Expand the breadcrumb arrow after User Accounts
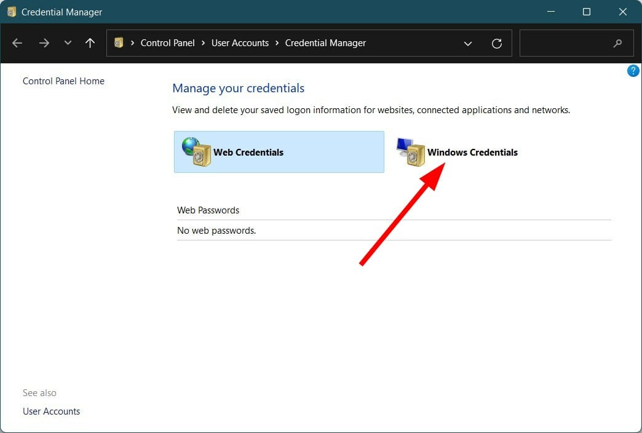This screenshot has height=433, width=642. click(276, 43)
